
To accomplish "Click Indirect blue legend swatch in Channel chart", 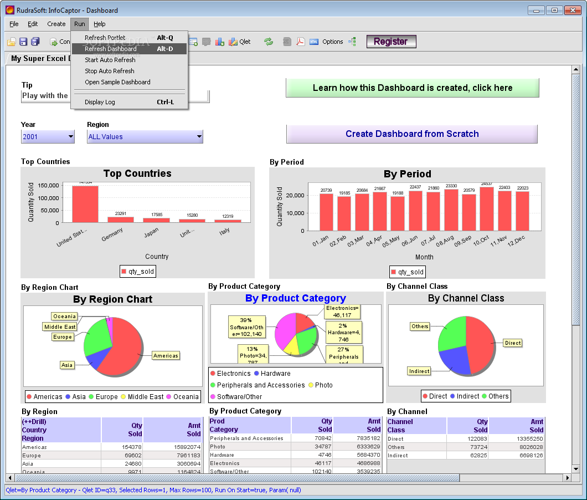I will pos(452,396).
